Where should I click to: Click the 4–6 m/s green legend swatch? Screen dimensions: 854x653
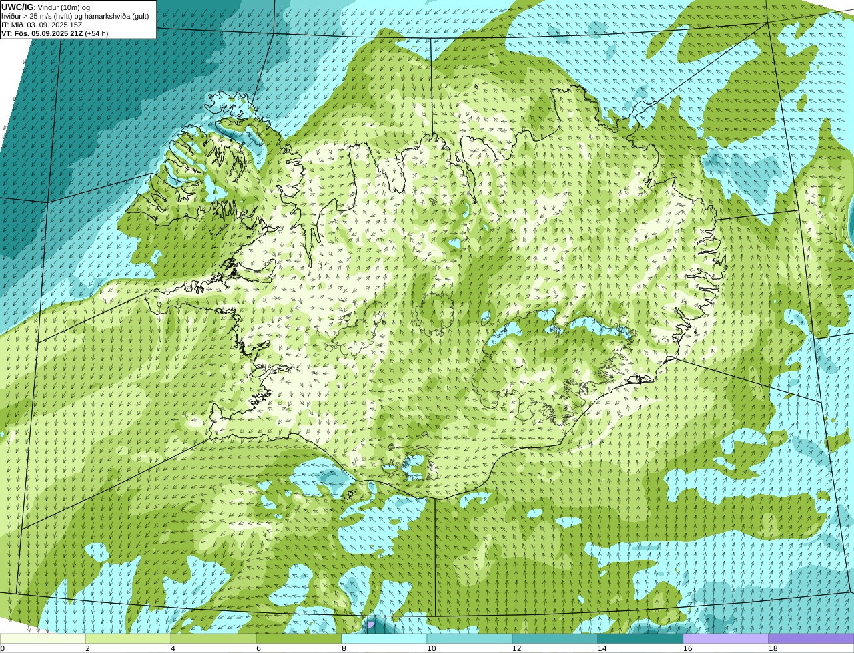[213, 638]
